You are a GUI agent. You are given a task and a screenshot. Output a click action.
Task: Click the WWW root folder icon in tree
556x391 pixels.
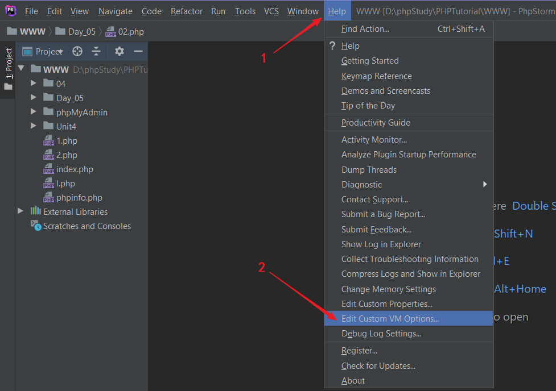click(35, 69)
